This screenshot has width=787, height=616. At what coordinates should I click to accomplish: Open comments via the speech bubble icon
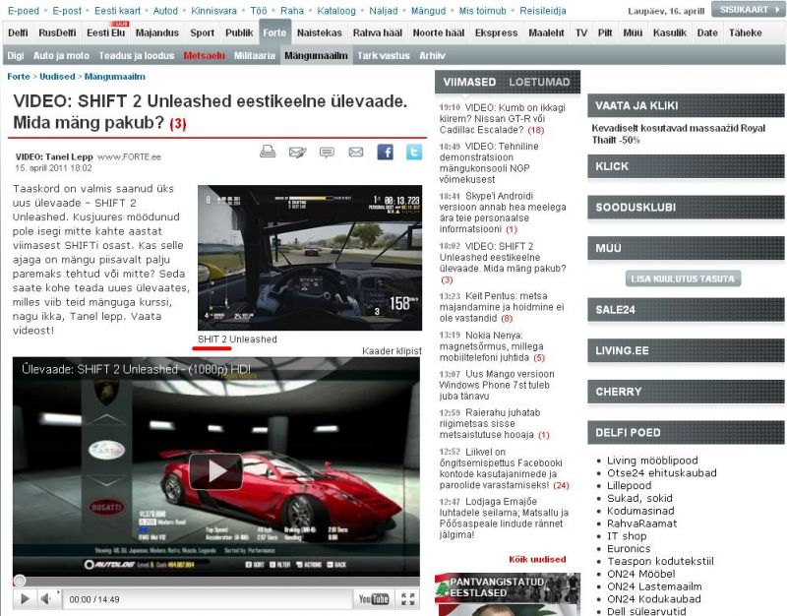click(327, 153)
